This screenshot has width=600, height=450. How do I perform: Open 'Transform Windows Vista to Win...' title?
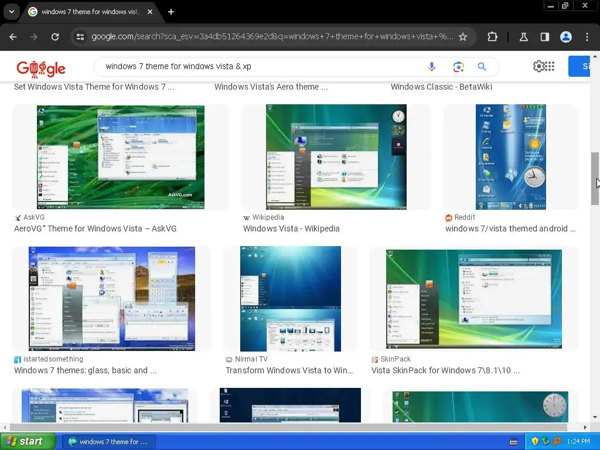pyautogui.click(x=289, y=370)
